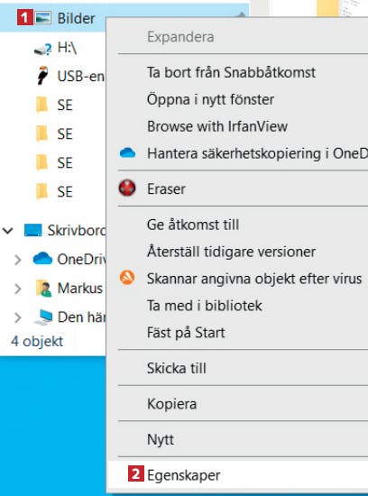Choose Återställ tidigare versioner
The width and height of the screenshot is (368, 496).
pyautogui.click(x=231, y=252)
